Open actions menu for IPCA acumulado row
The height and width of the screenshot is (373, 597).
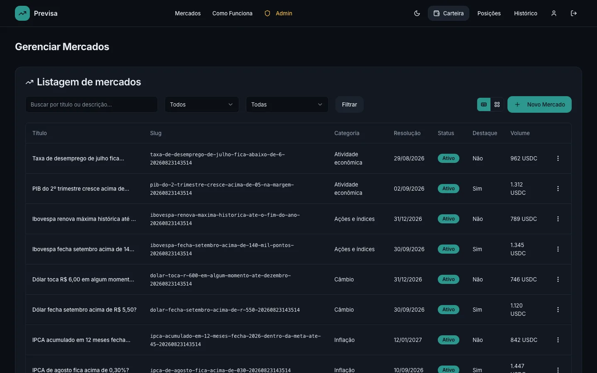558,340
